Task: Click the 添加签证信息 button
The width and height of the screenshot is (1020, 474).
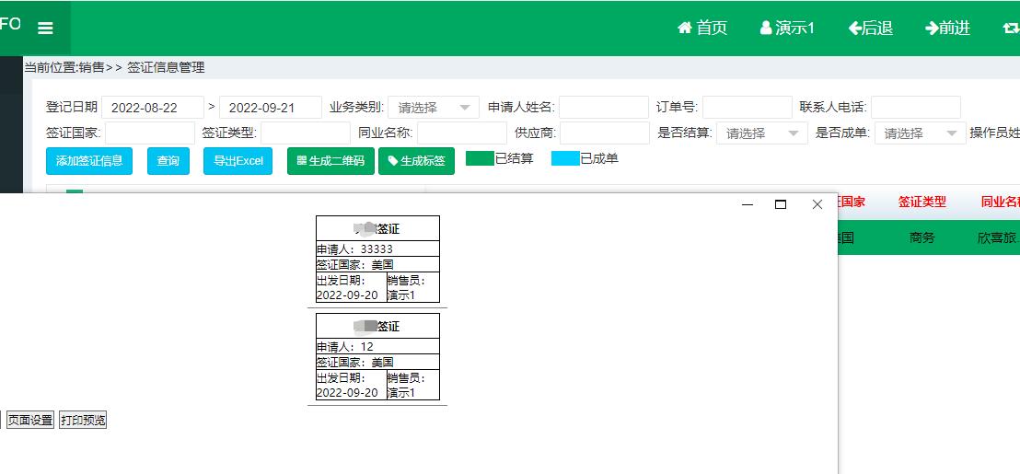Action: click(89, 161)
